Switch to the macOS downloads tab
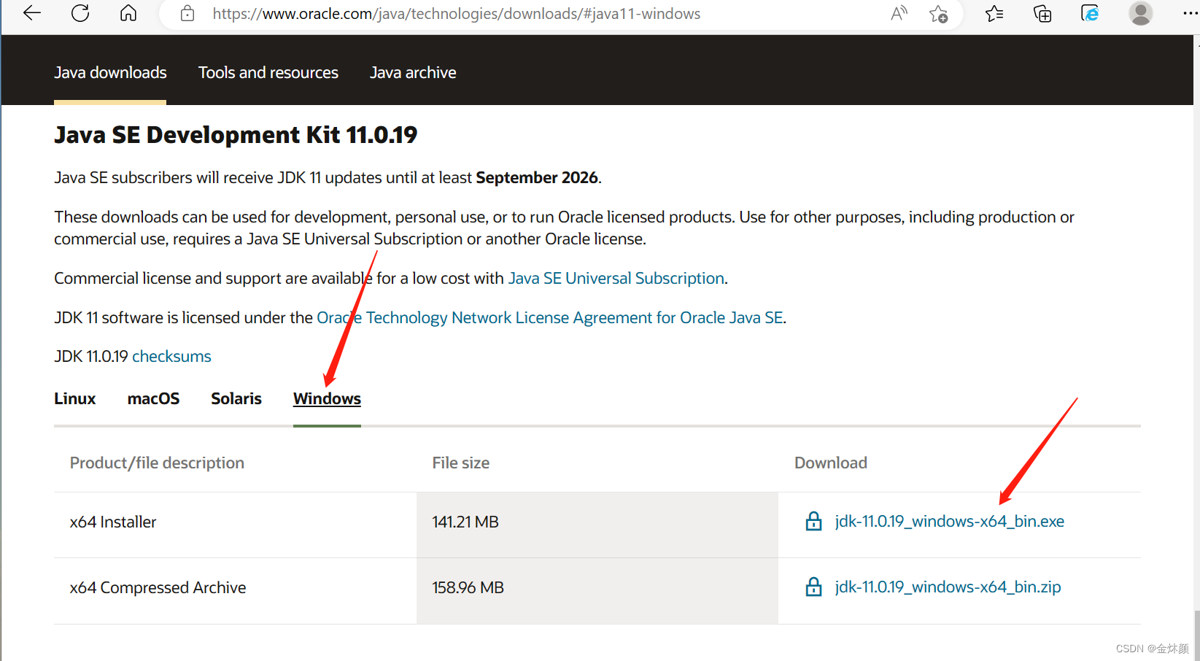This screenshot has height=661, width=1200. (153, 398)
